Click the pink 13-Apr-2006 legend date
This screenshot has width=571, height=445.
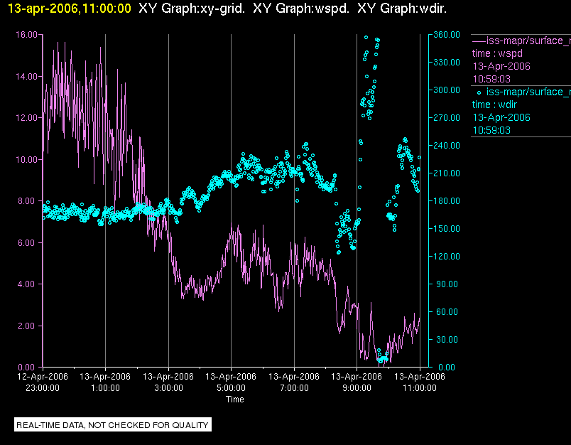[501, 66]
